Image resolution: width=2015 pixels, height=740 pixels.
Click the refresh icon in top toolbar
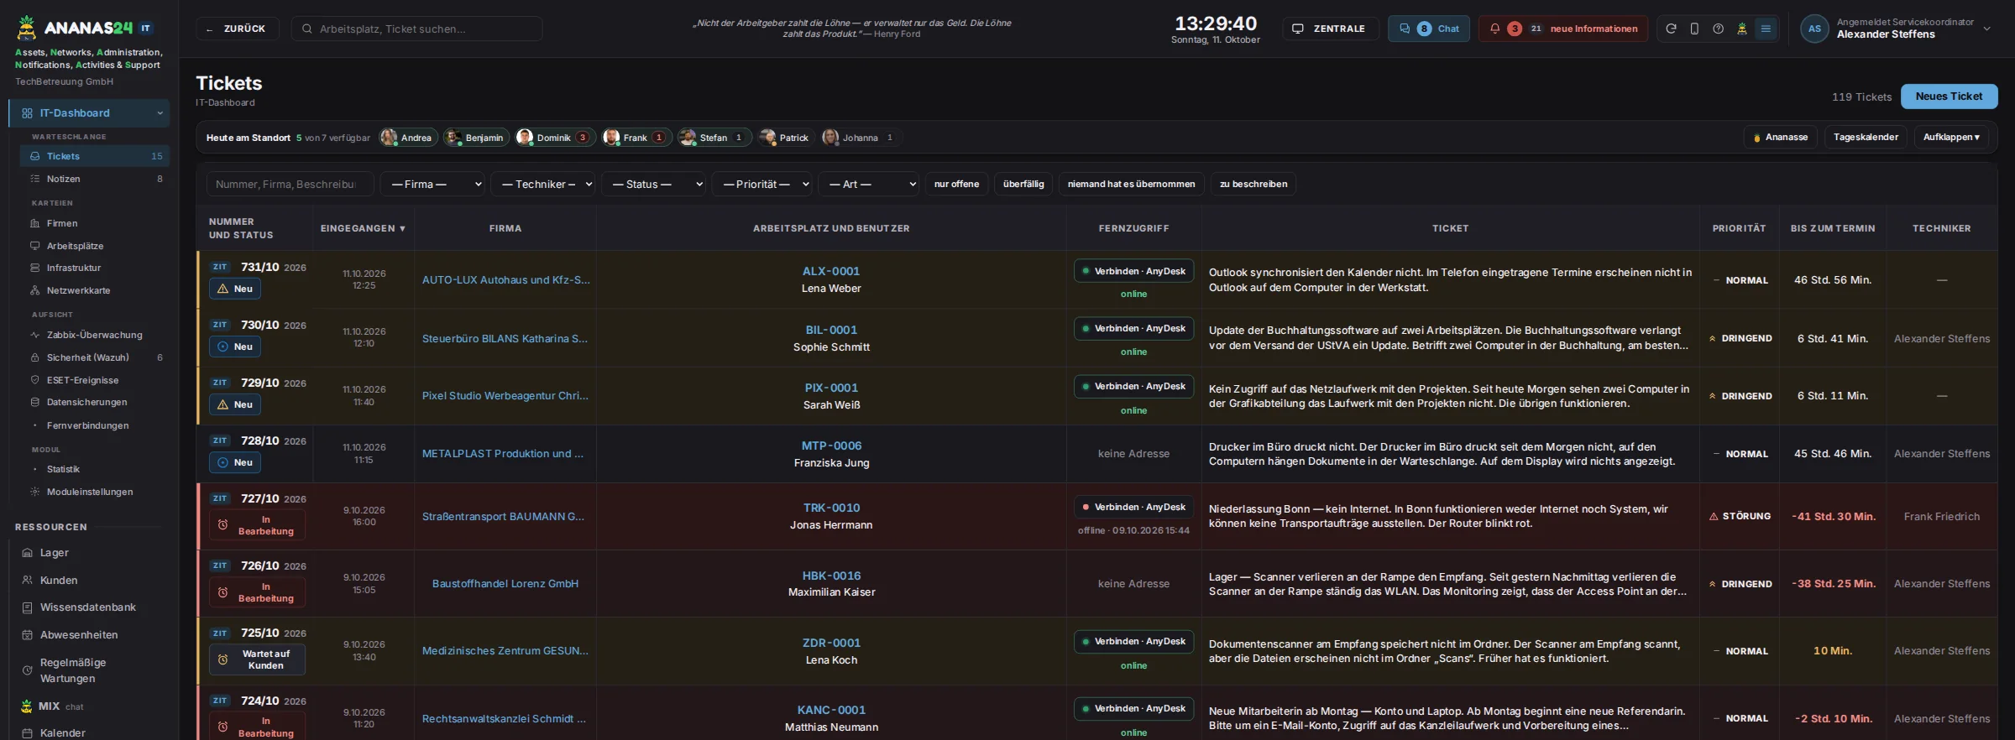[1671, 29]
